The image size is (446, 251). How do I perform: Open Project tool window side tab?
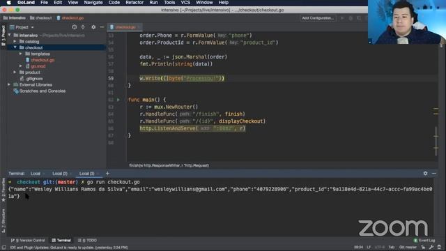3,36
